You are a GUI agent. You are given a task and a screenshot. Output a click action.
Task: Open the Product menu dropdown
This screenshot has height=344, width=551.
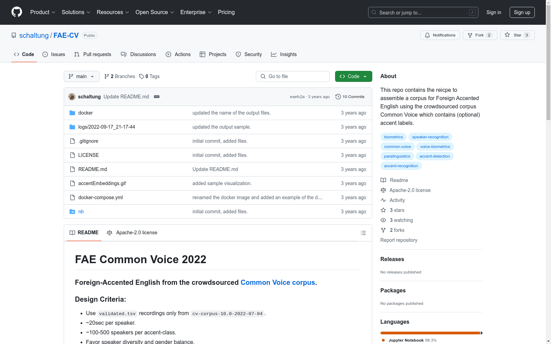click(x=43, y=12)
